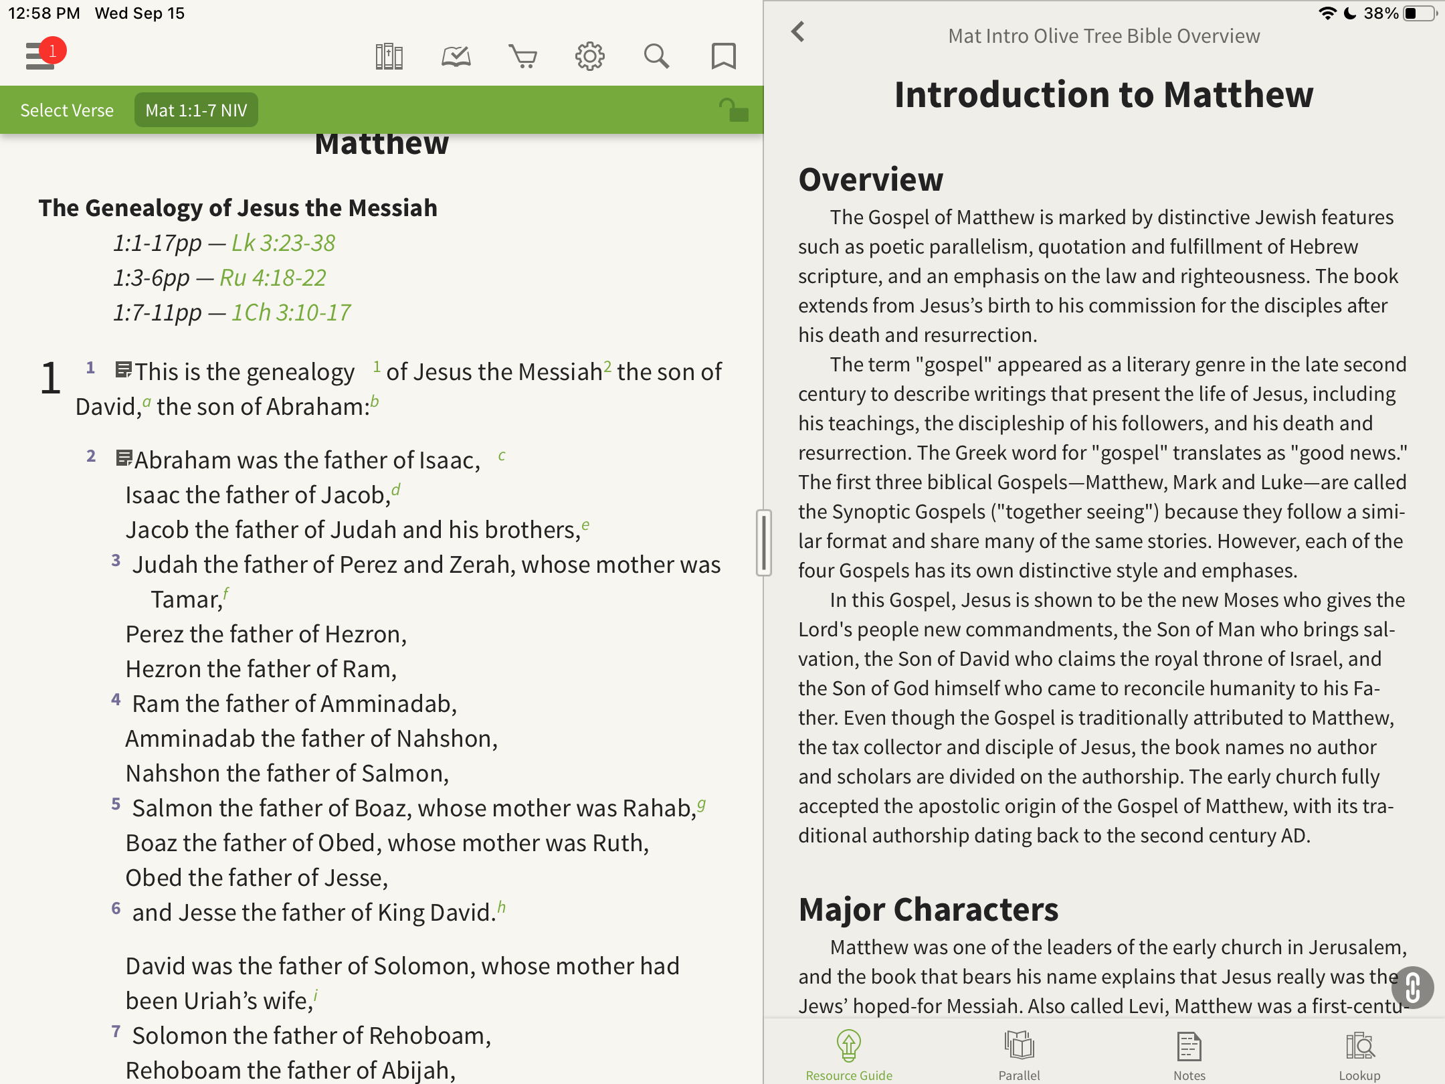Image resolution: width=1445 pixels, height=1084 pixels.
Task: Tap line 'Obed the father of Jesse,'
Action: click(257, 877)
